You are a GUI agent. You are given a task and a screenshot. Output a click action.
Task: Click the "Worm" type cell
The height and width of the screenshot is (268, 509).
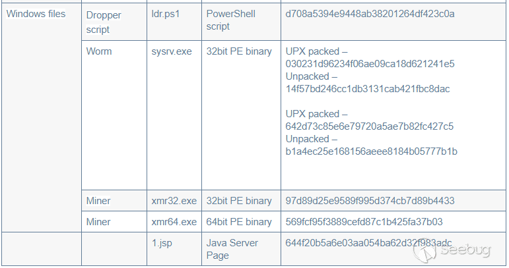(x=99, y=51)
